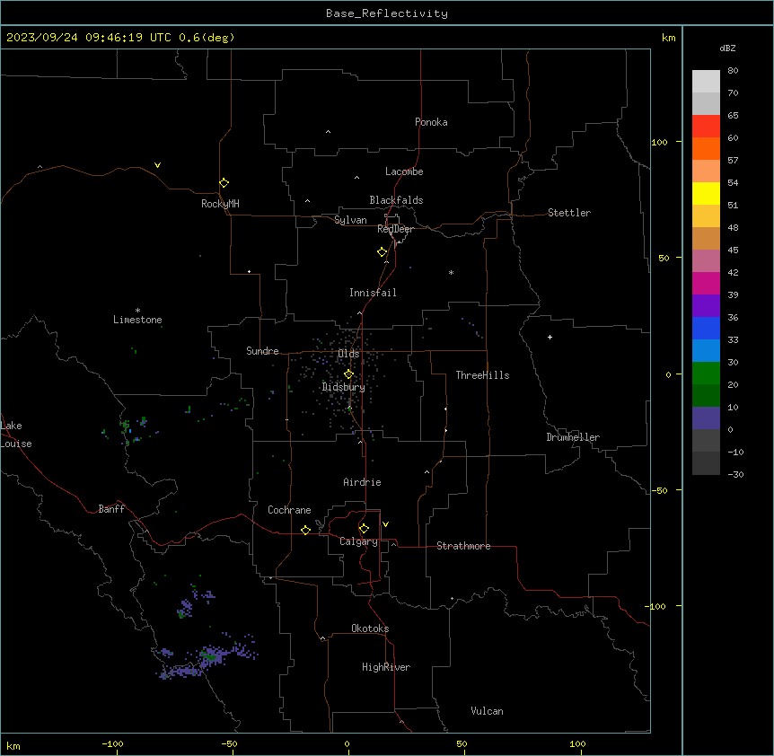This screenshot has width=774, height=756.
Task: Click the Lacombe city label
Action: point(404,171)
